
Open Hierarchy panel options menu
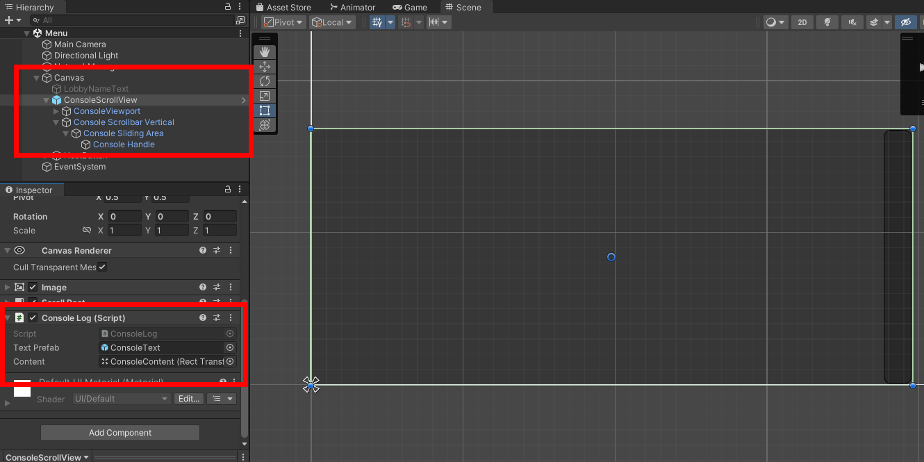[240, 6]
